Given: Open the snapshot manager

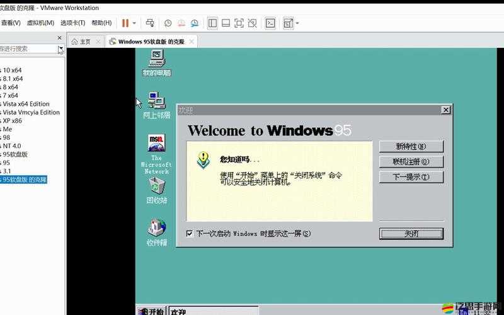Looking at the screenshot, I should tap(195, 23).
